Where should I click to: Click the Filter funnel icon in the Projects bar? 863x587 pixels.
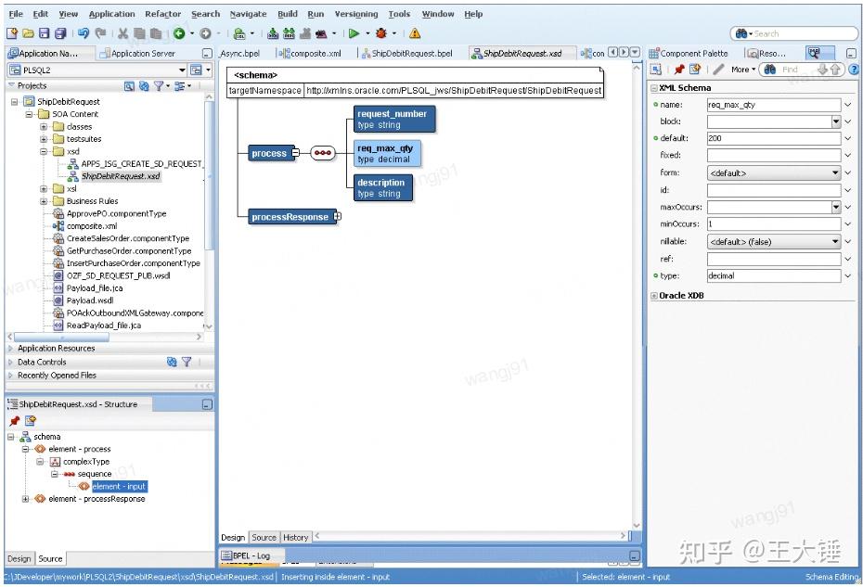click(x=159, y=86)
